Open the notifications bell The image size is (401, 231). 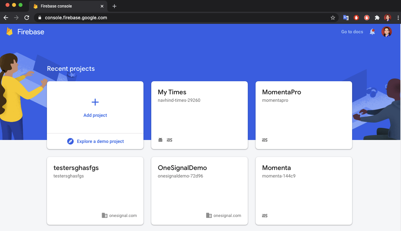click(x=372, y=32)
